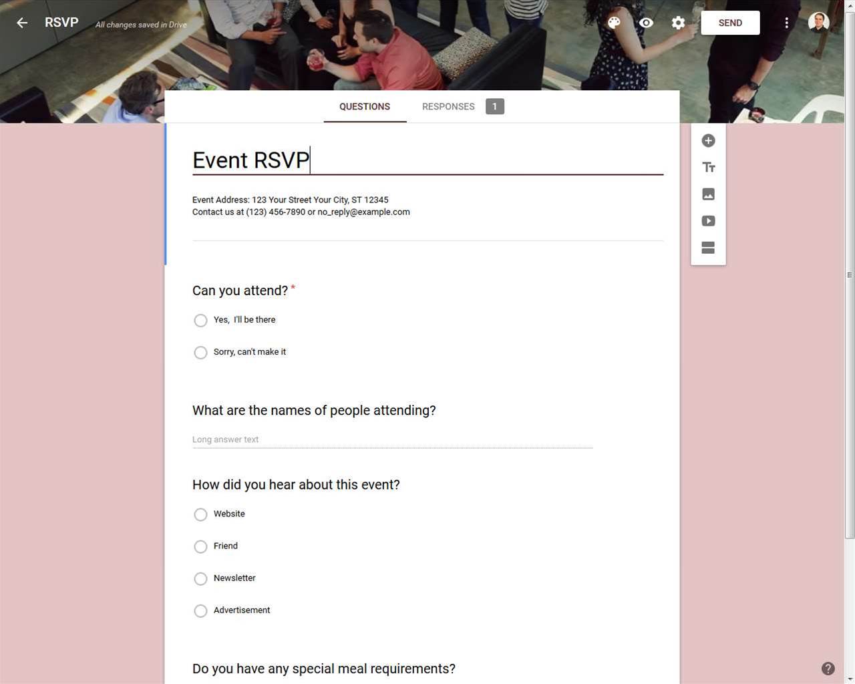Choose the Newsletter radio option
The width and height of the screenshot is (855, 684).
[x=200, y=578]
